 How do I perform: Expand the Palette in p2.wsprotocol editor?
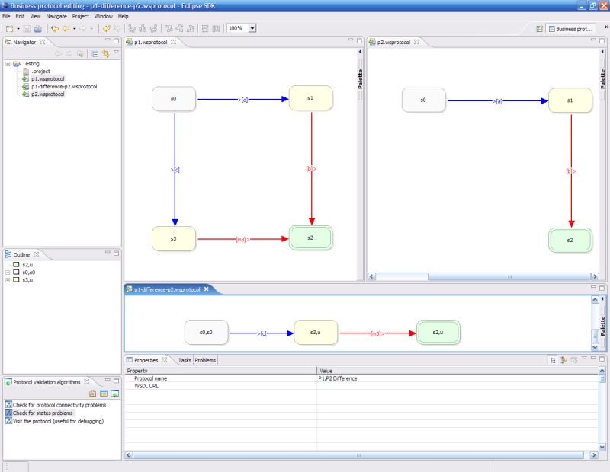click(602, 52)
